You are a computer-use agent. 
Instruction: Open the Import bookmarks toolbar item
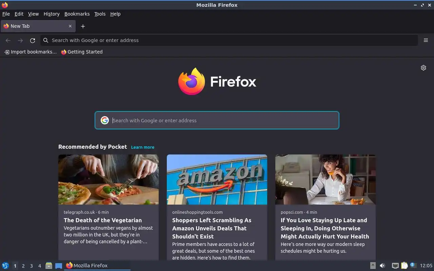31,52
